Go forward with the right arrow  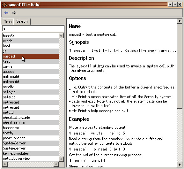click(14, 13)
